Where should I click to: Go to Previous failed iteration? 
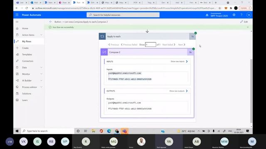point(129,45)
